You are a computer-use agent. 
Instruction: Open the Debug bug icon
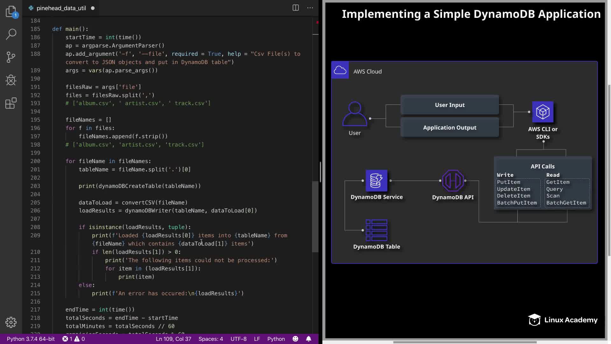point(11,80)
